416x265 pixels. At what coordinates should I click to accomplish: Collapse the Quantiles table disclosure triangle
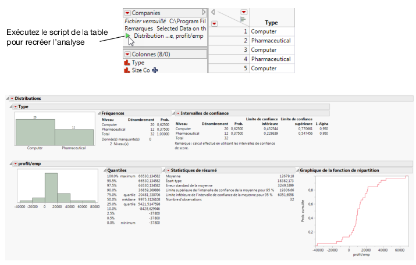tap(105, 170)
